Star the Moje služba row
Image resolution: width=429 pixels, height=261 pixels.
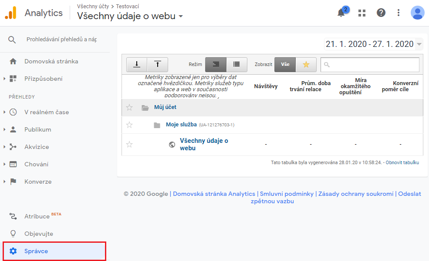coord(129,125)
